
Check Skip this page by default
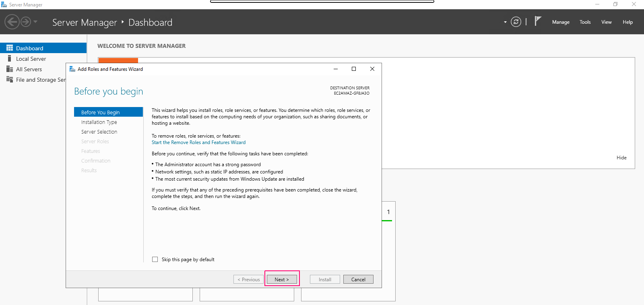[155, 260]
